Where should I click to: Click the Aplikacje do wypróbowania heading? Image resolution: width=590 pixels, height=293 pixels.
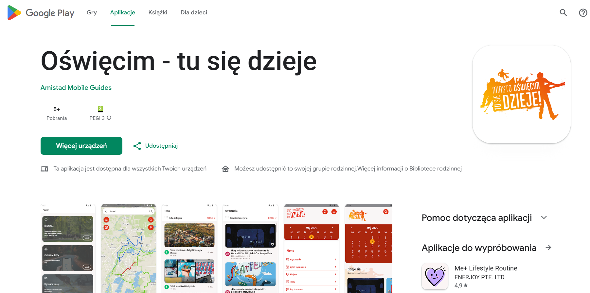(479, 248)
